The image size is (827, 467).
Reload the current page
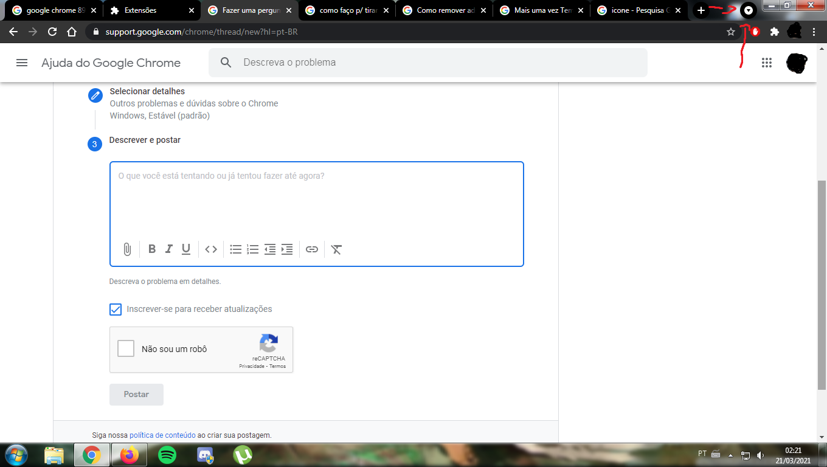coord(52,32)
